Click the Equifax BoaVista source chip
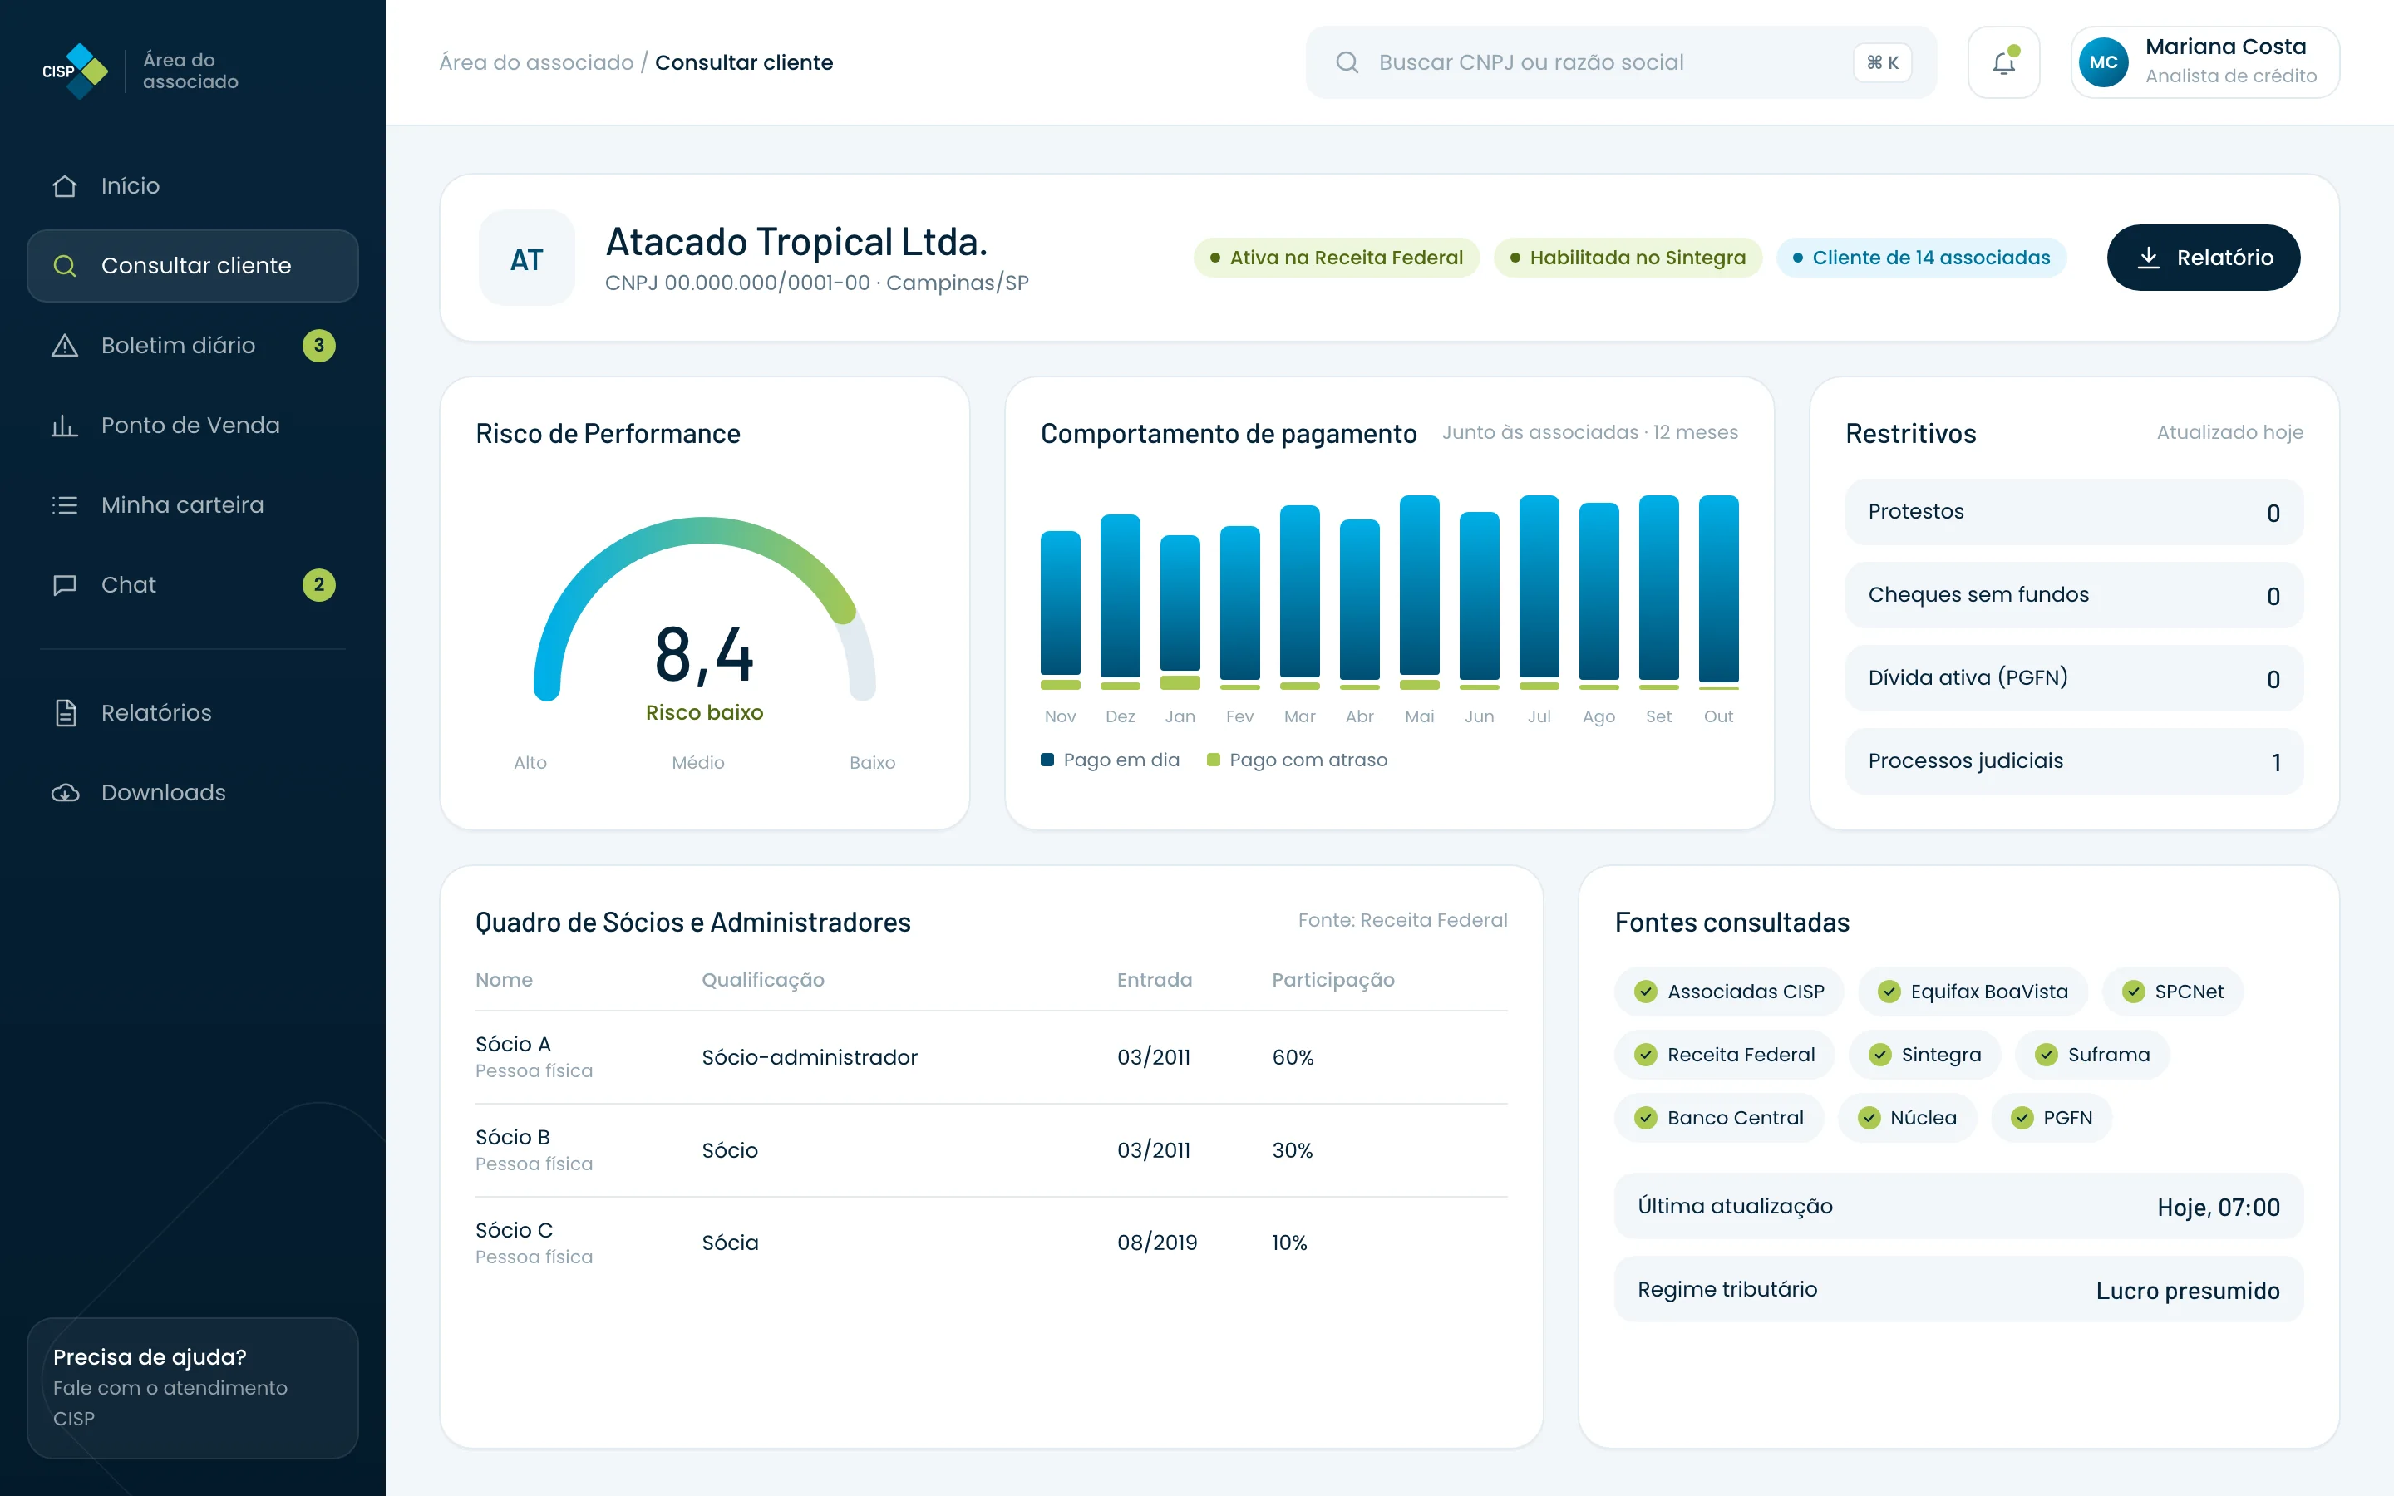This screenshot has height=1496, width=2394. 1973,992
